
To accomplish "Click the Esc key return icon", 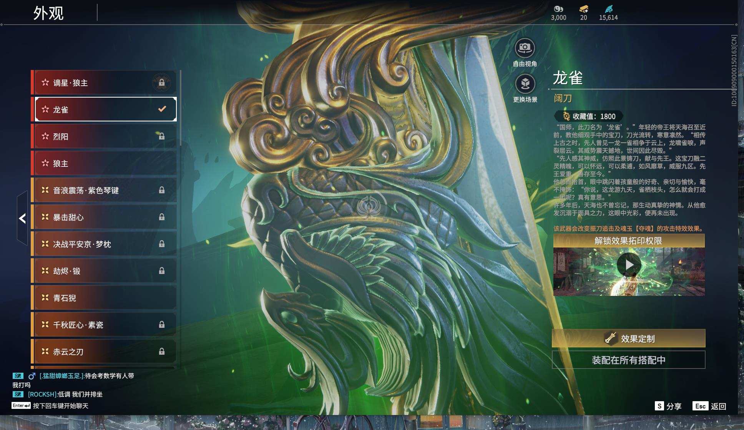I will click(x=700, y=406).
